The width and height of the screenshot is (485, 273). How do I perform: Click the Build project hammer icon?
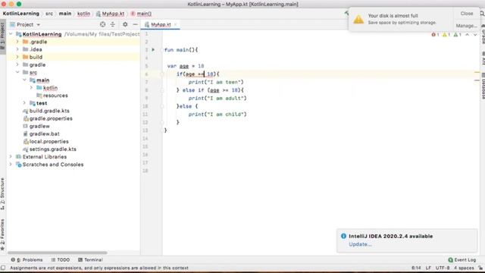coord(346,13)
